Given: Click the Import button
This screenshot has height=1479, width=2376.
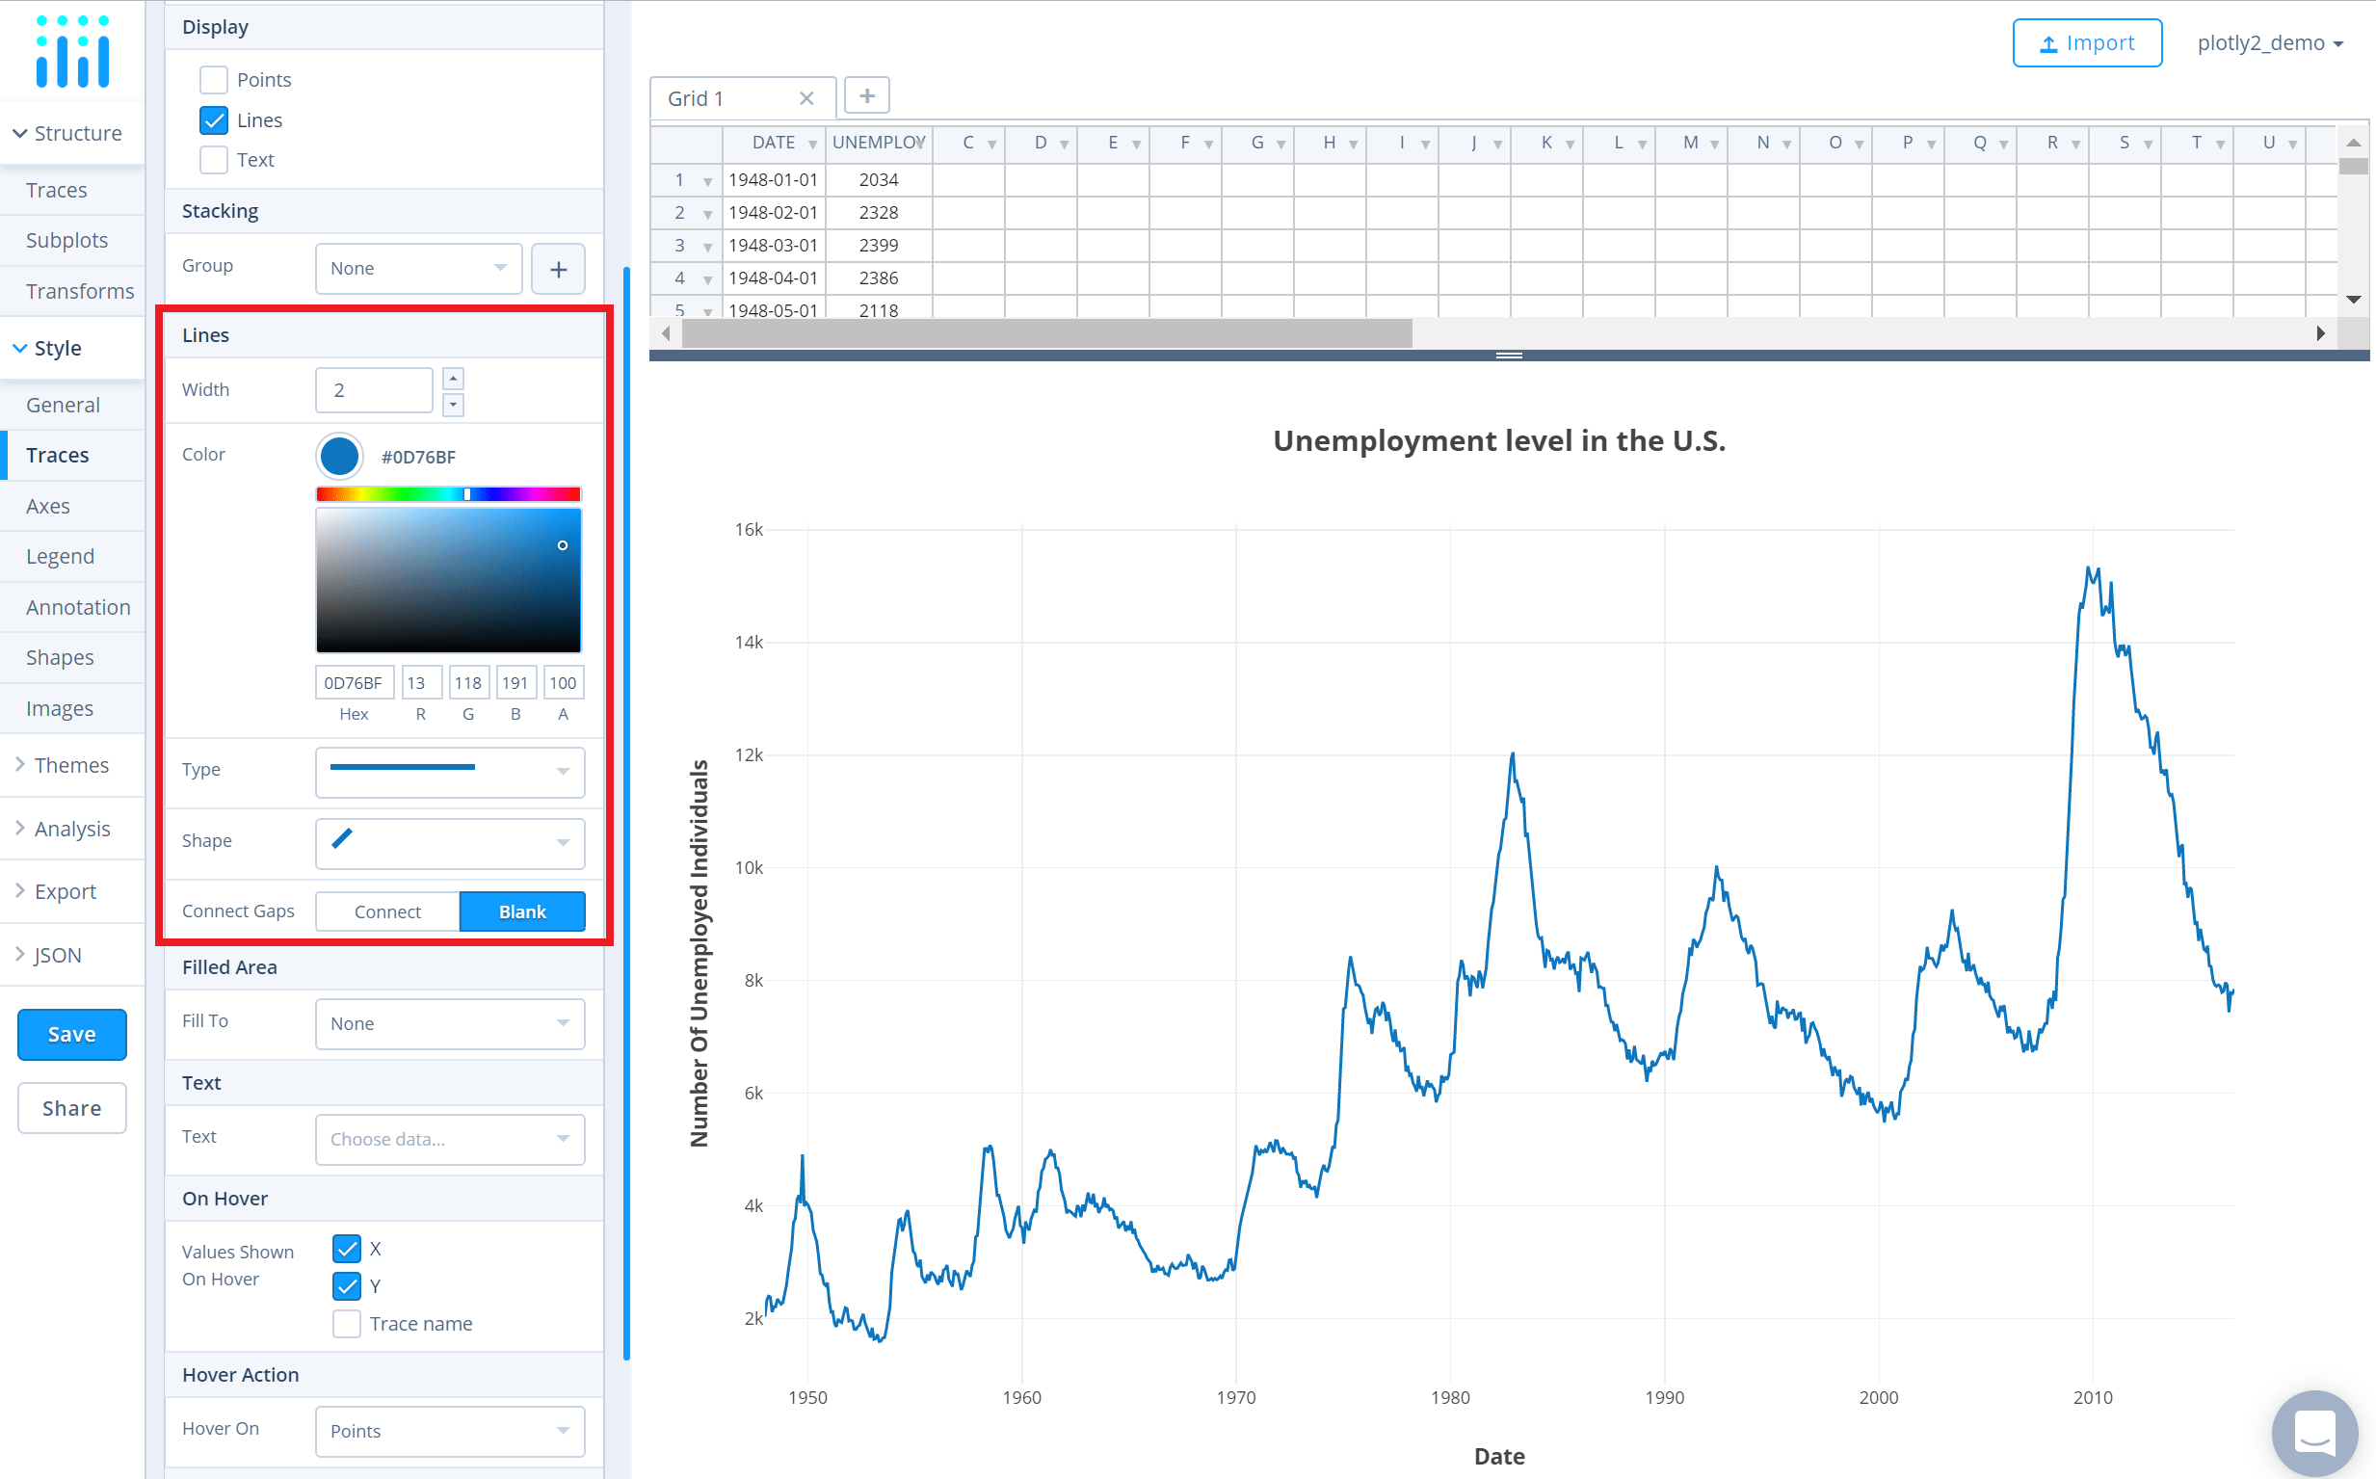Looking at the screenshot, I should point(2086,43).
